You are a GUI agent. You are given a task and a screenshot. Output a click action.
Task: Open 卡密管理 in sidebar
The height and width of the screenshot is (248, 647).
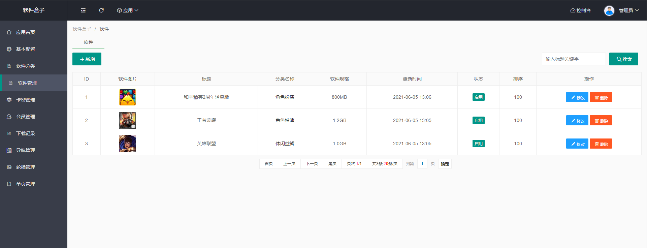26,100
